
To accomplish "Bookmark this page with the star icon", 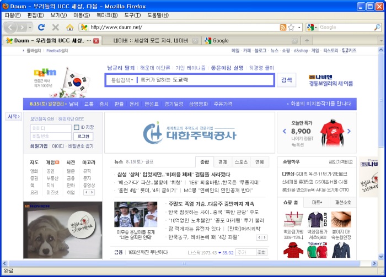I will coord(291,27).
